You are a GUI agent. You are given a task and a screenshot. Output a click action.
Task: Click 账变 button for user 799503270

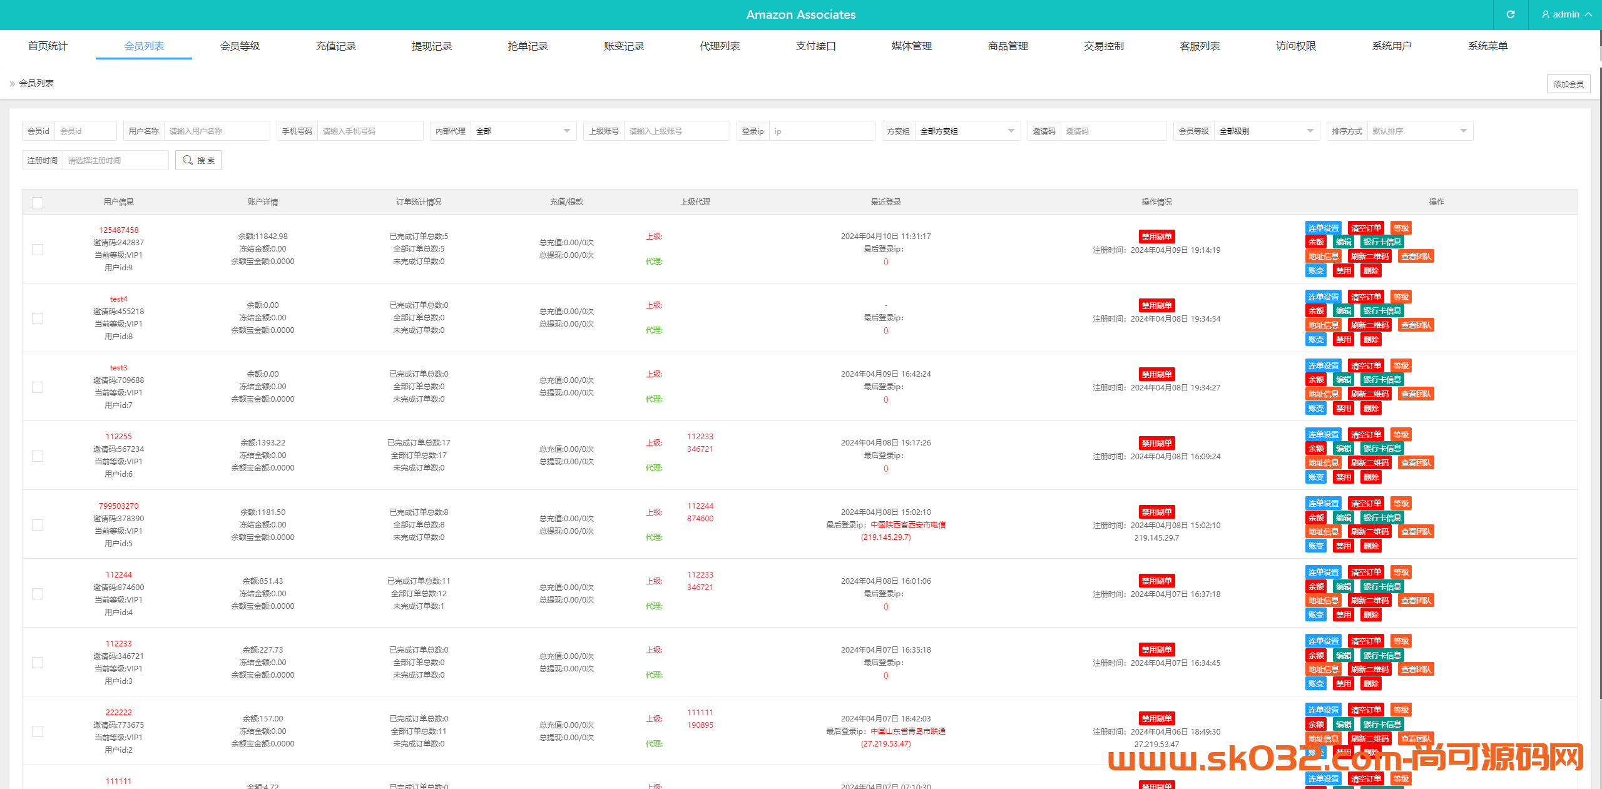(1315, 546)
